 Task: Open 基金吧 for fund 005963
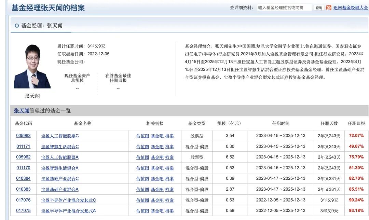coord(157,136)
